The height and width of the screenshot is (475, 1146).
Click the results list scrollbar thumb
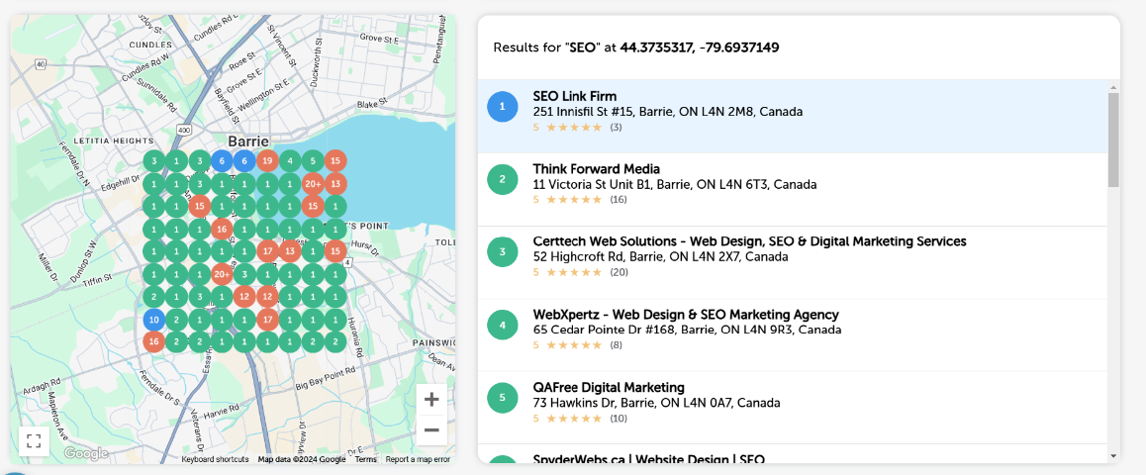(x=1113, y=140)
